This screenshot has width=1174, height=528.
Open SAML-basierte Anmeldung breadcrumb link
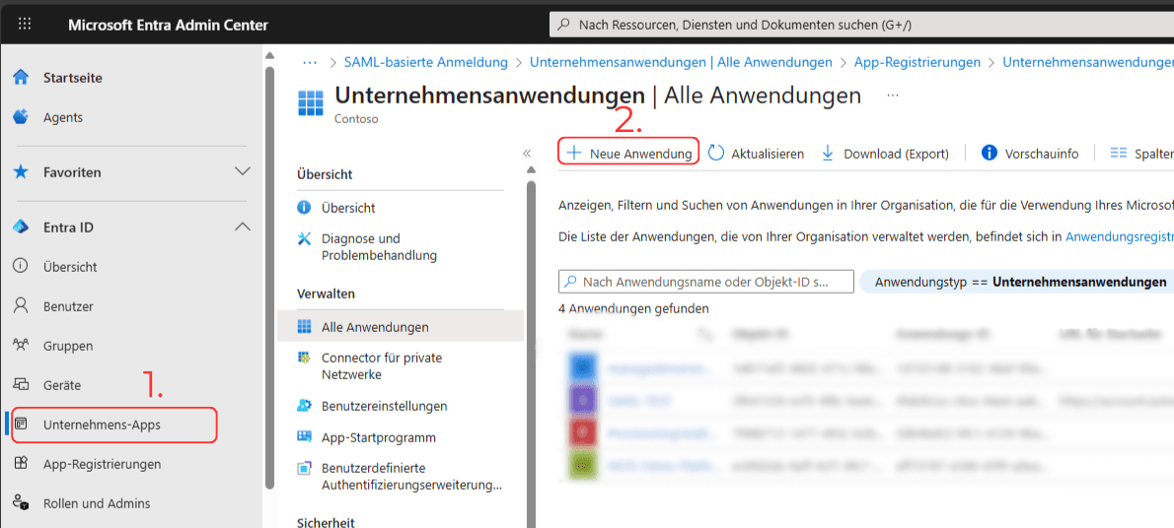coord(426,62)
